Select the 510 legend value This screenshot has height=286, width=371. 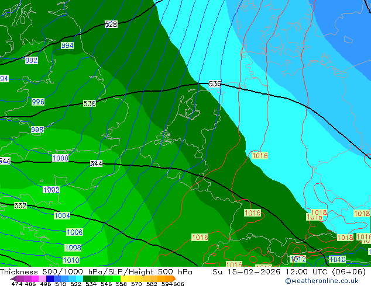(61, 284)
